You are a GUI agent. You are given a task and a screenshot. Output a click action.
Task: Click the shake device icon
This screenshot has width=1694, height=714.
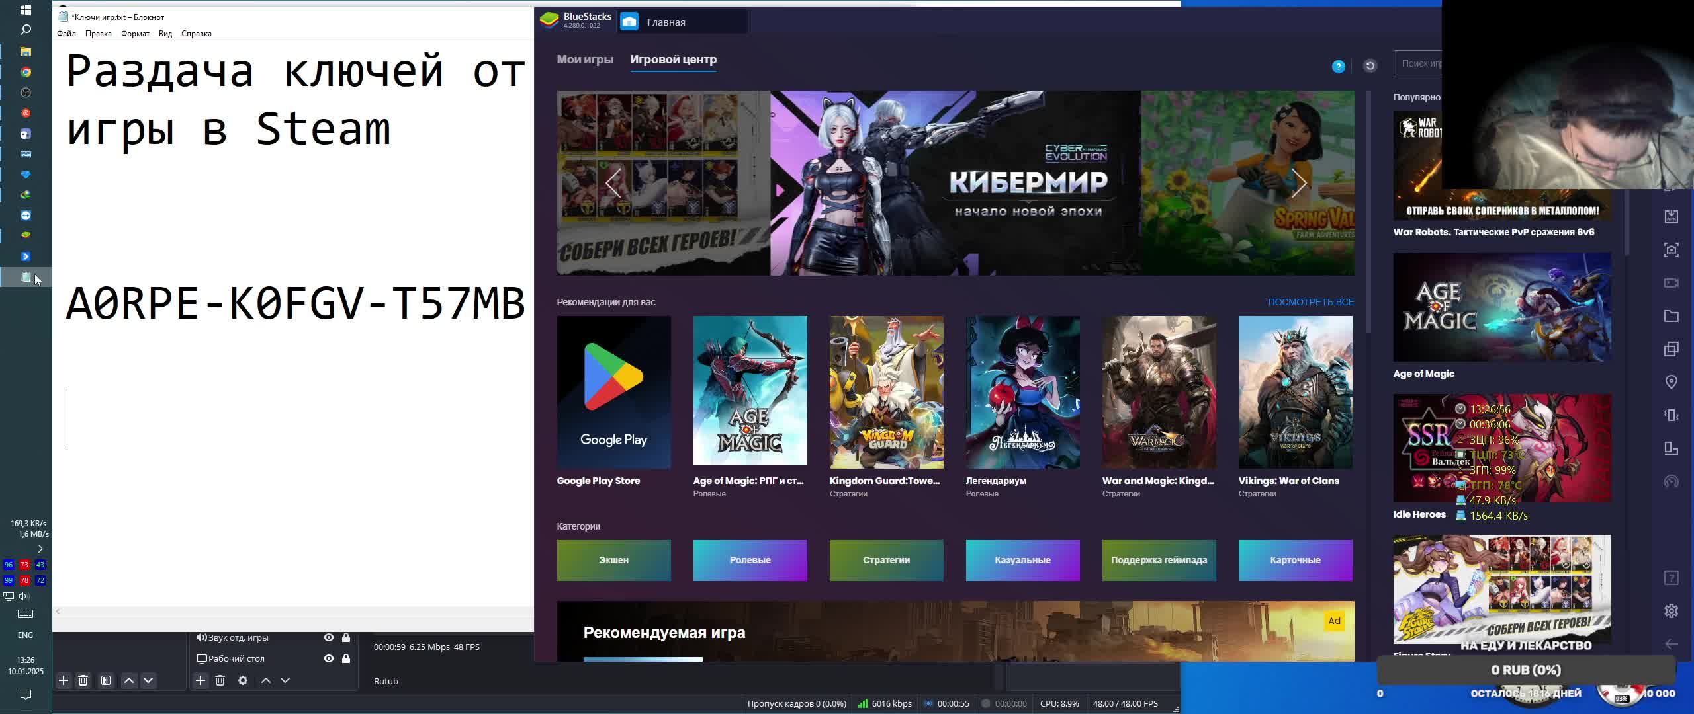1671,415
